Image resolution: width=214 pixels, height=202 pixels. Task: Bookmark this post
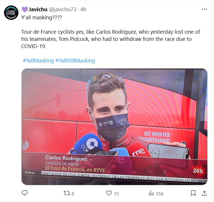click(193, 193)
